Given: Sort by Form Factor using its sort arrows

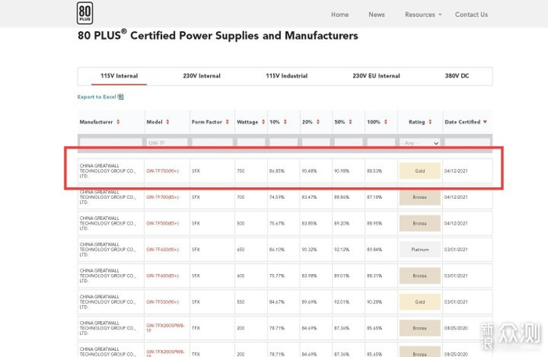Looking at the screenshot, I should 227,121.
